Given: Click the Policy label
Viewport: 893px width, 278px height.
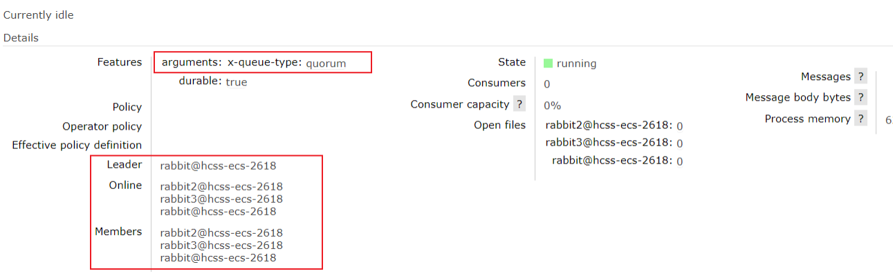Looking at the screenshot, I should [x=127, y=107].
